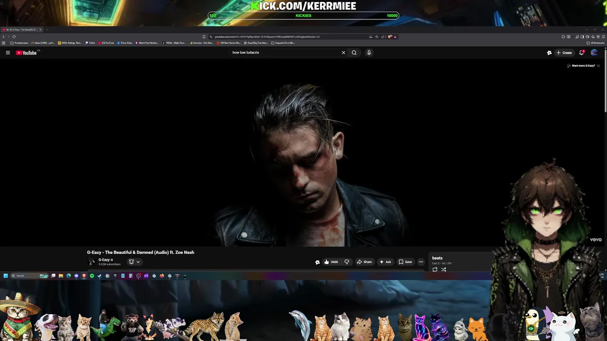The height and width of the screenshot is (341, 607).
Task: Open YouTube notifications bell
Action: (581, 53)
